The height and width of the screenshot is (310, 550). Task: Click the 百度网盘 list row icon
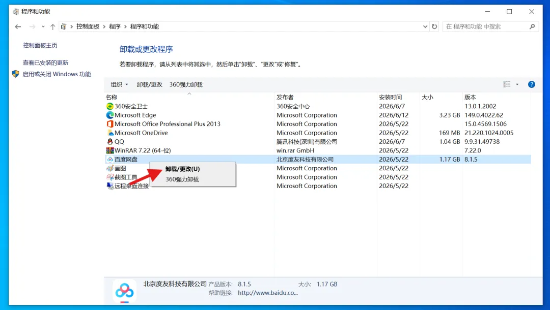(x=110, y=160)
